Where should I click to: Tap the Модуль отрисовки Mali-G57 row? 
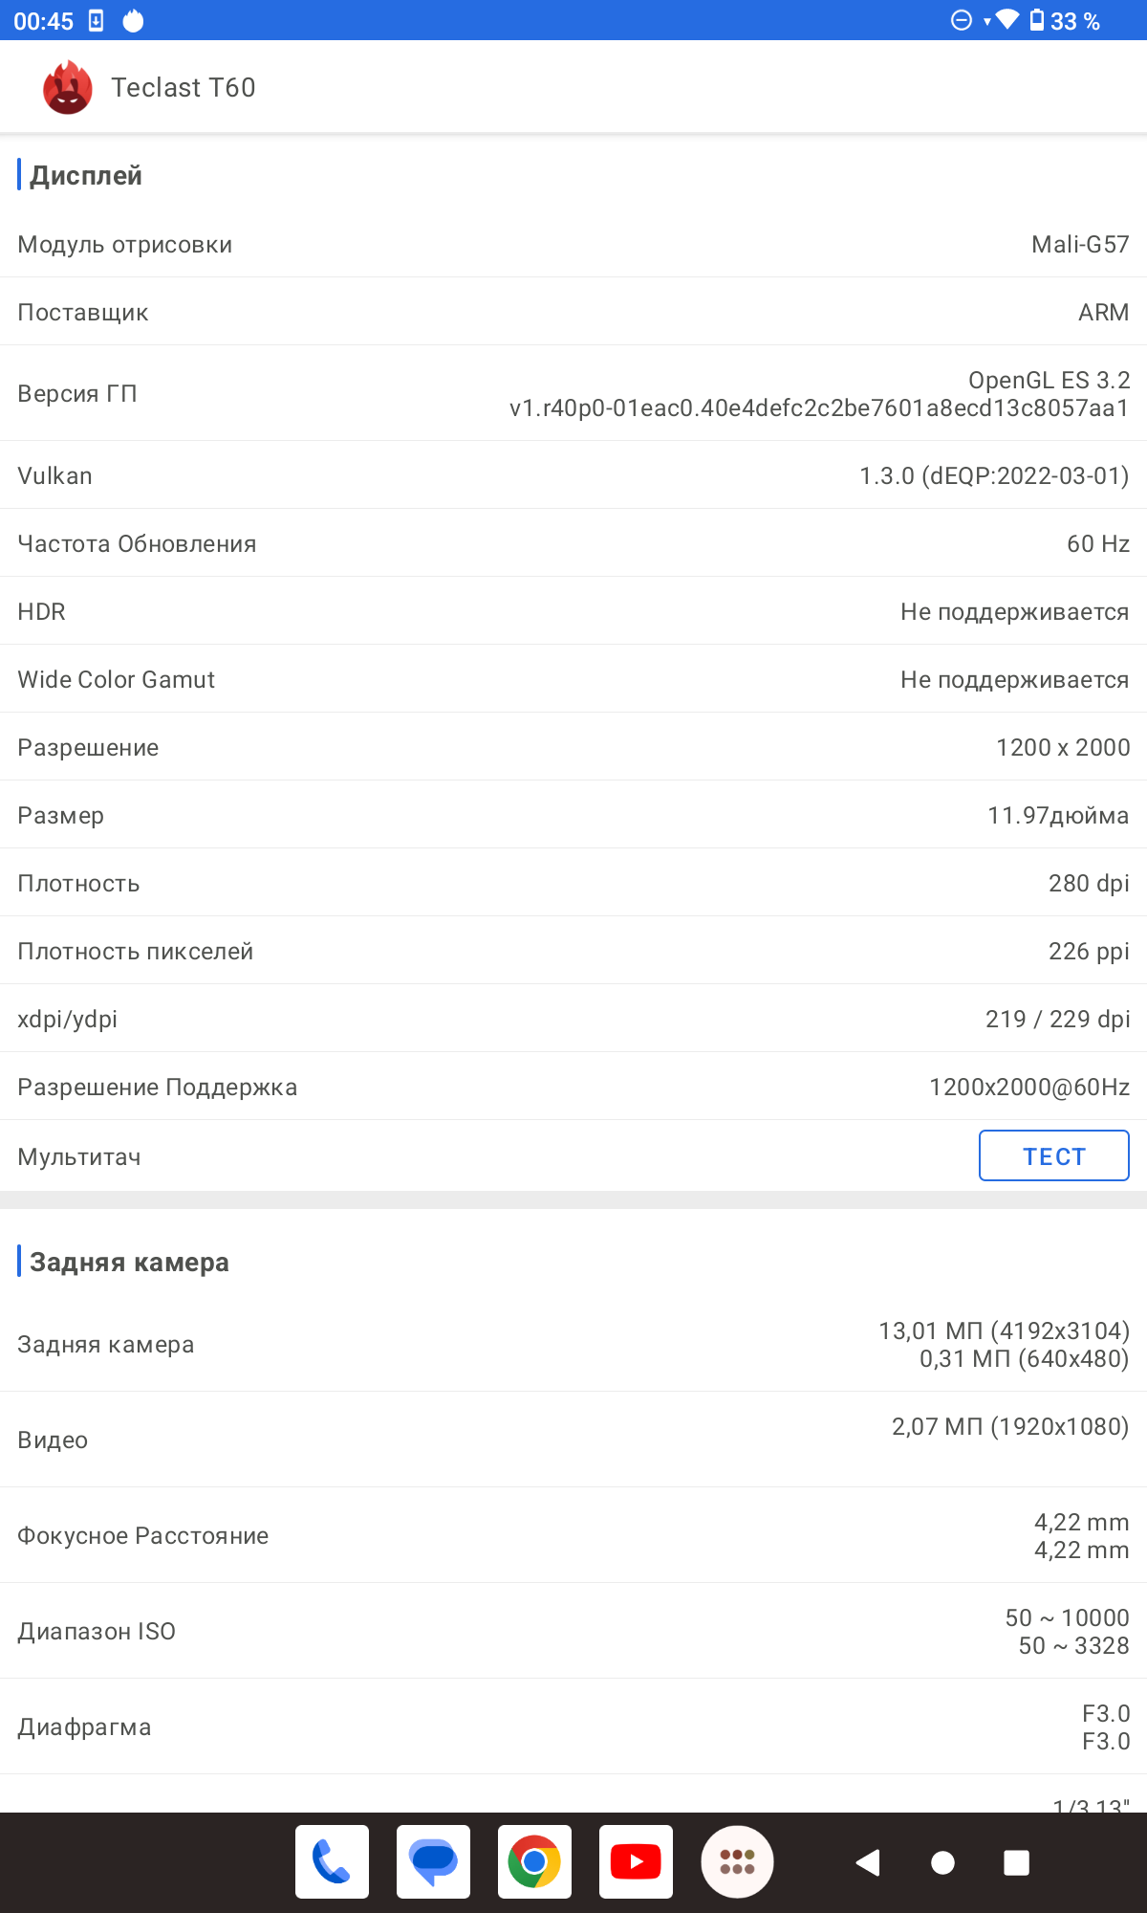click(x=573, y=244)
